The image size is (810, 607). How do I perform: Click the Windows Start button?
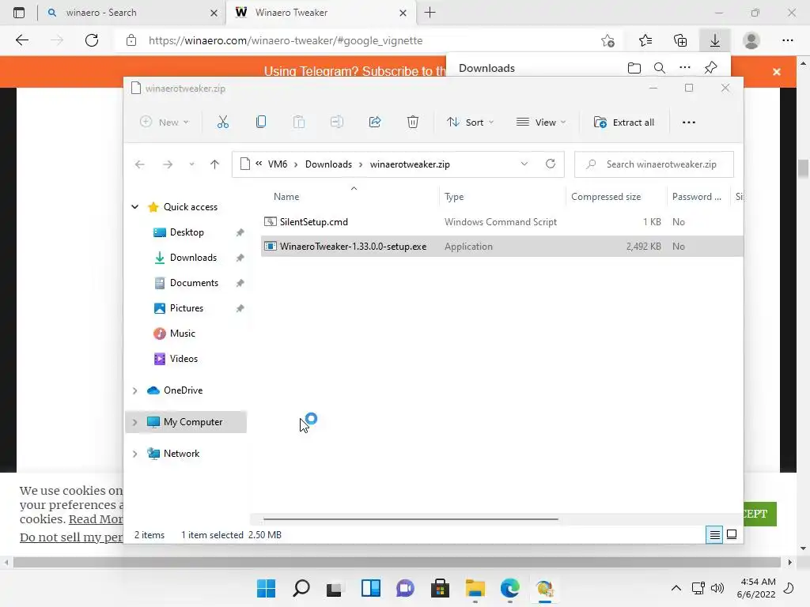tap(266, 588)
